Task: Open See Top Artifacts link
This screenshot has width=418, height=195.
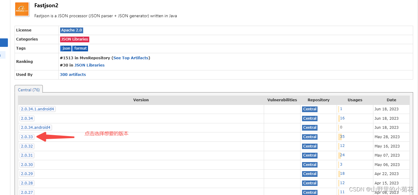Action: click(131, 58)
